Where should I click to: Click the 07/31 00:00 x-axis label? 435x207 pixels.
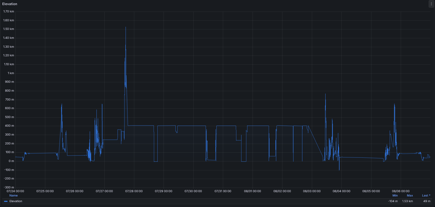point(223,191)
